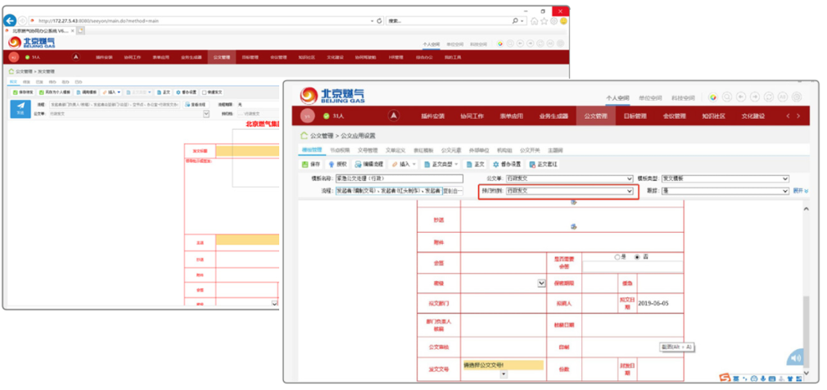827x390 pixels.
Task: Click the back arrow circle icon in front header
Action: click(x=741, y=97)
